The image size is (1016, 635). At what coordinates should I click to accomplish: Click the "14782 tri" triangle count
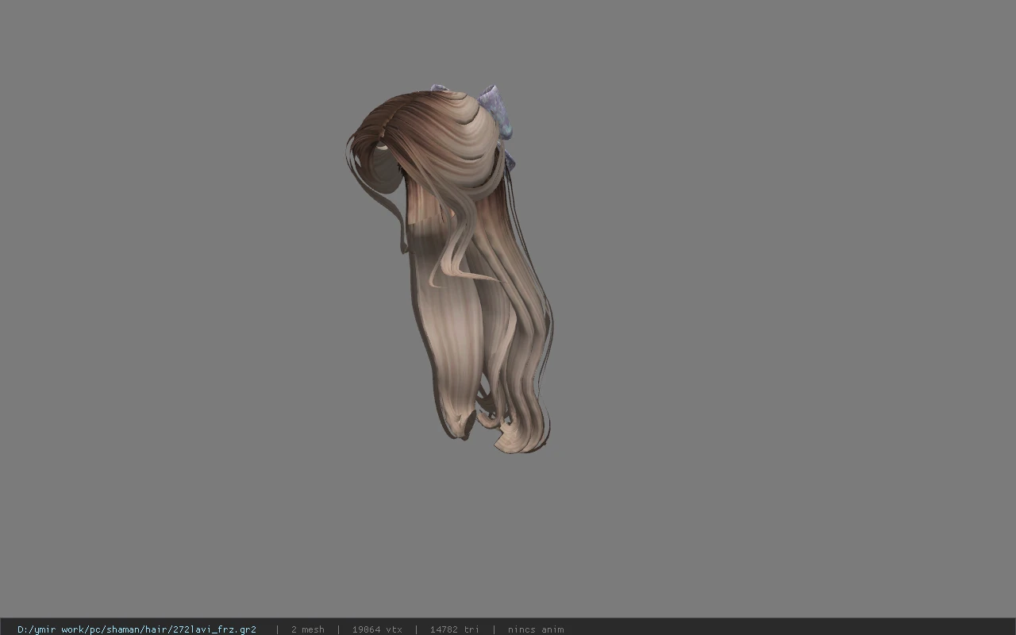coord(454,629)
